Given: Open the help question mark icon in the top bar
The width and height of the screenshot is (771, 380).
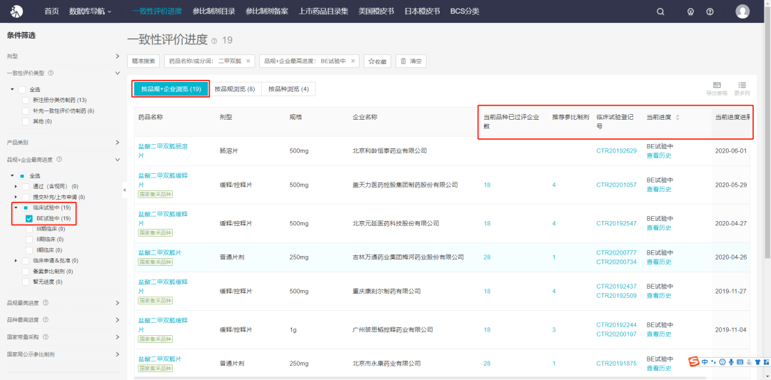Looking at the screenshot, I should [x=710, y=11].
